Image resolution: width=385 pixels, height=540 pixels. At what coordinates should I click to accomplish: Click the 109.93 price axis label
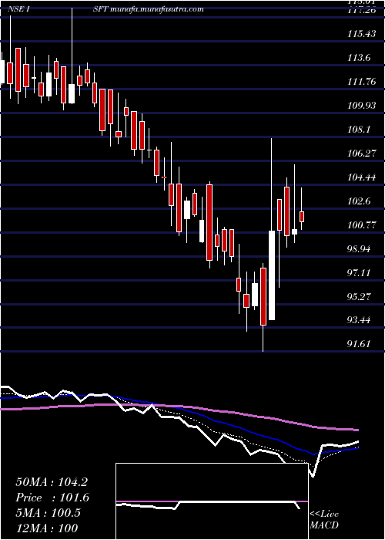tap(361, 106)
